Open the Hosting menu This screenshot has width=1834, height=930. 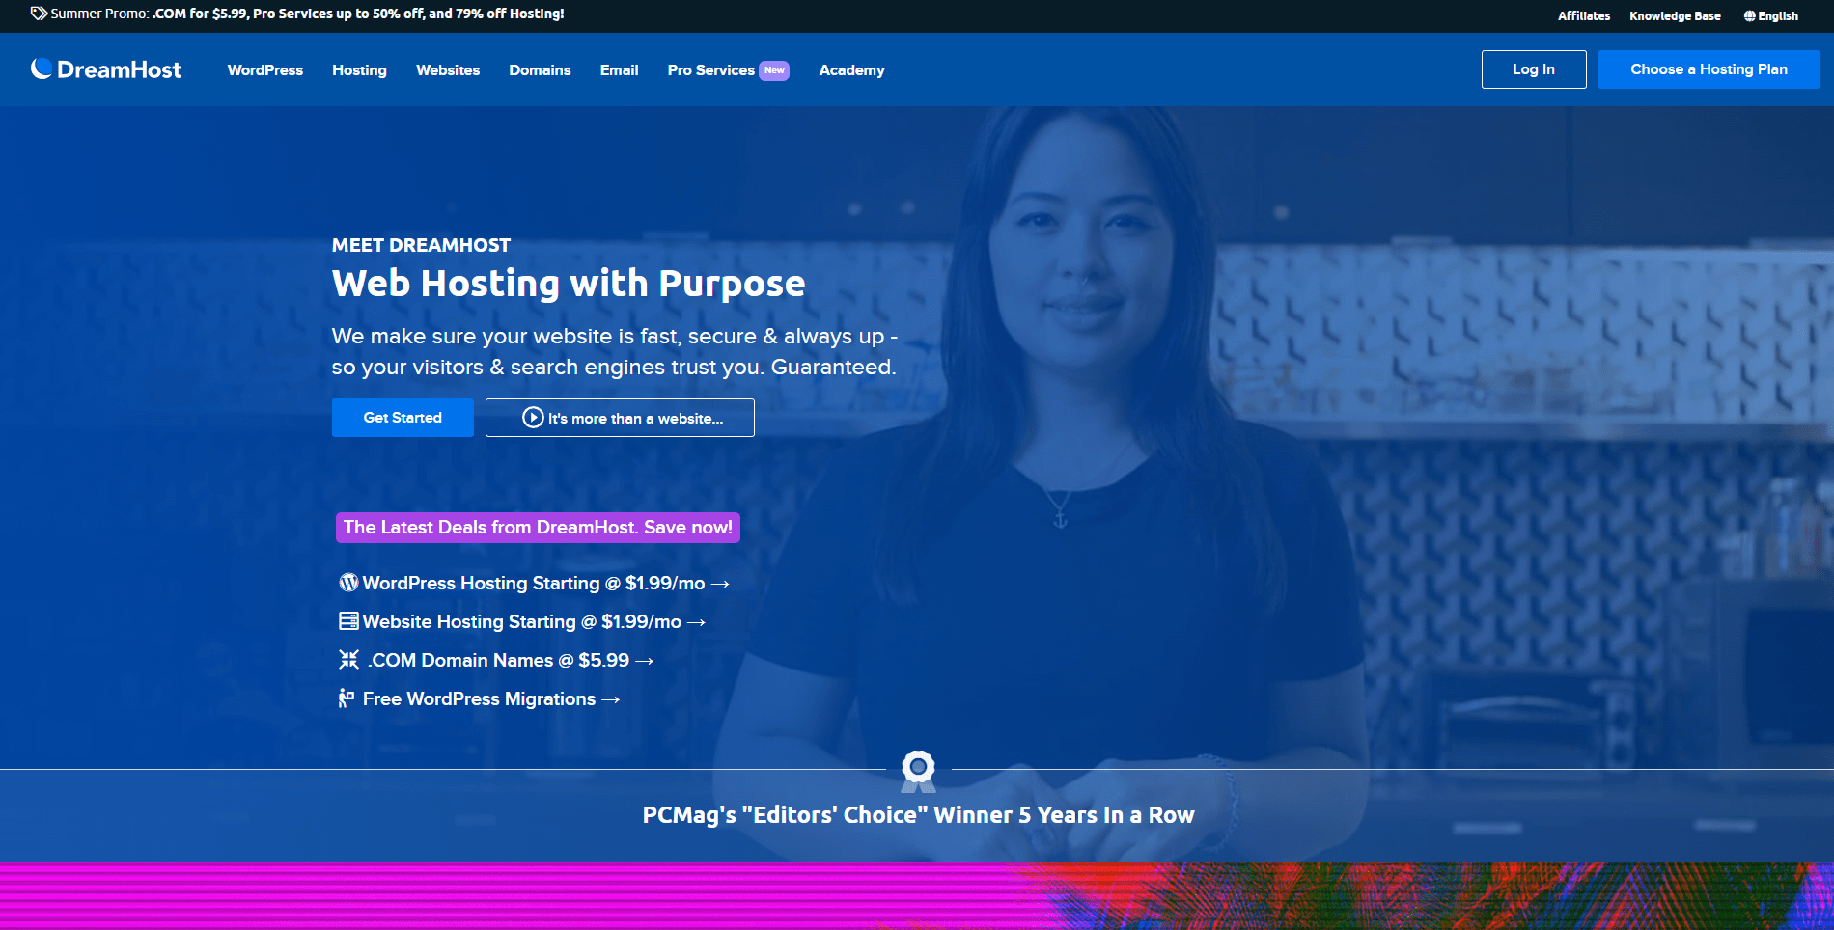pyautogui.click(x=359, y=70)
